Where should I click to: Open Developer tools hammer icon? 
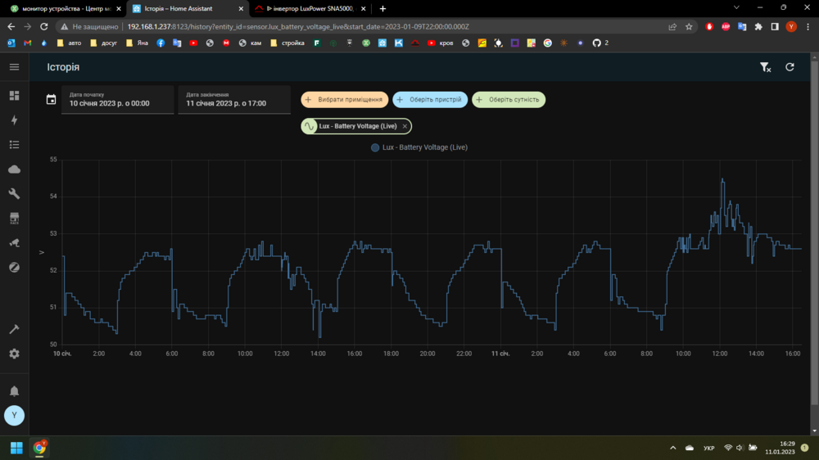[x=14, y=329]
